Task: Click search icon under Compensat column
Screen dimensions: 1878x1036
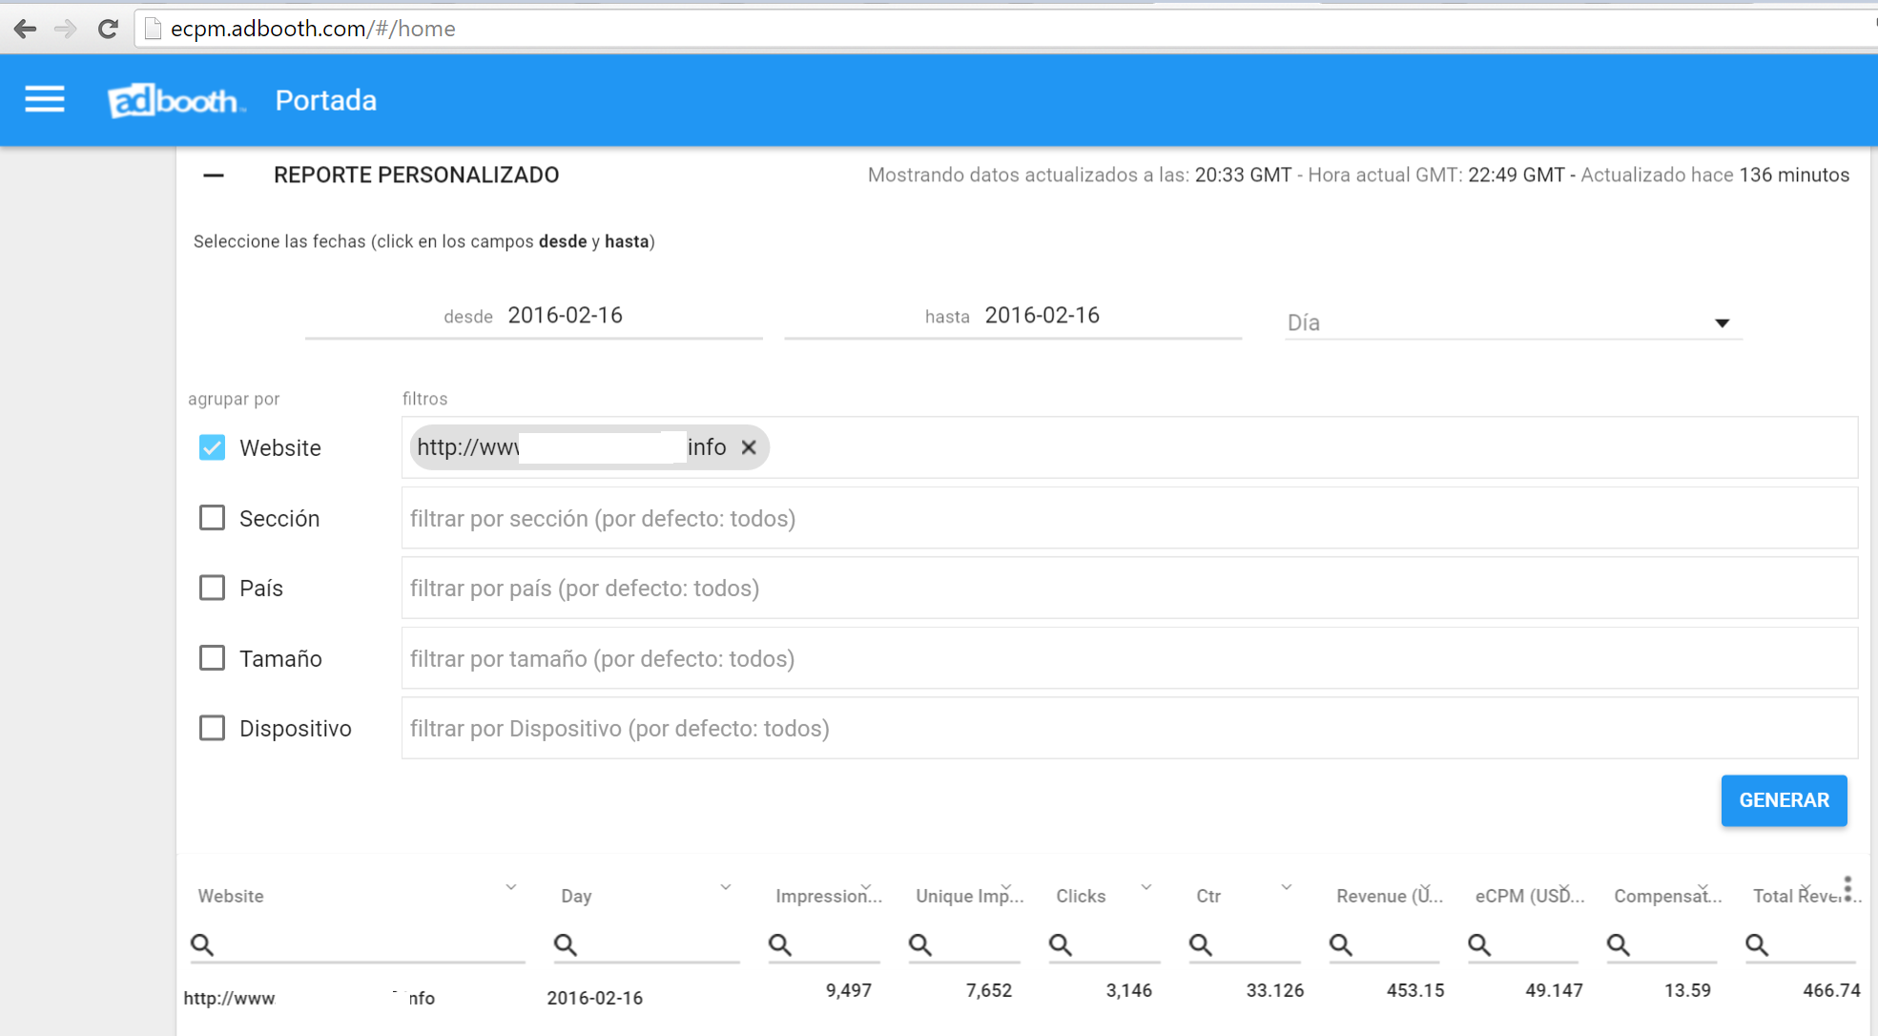Action: pyautogui.click(x=1619, y=944)
